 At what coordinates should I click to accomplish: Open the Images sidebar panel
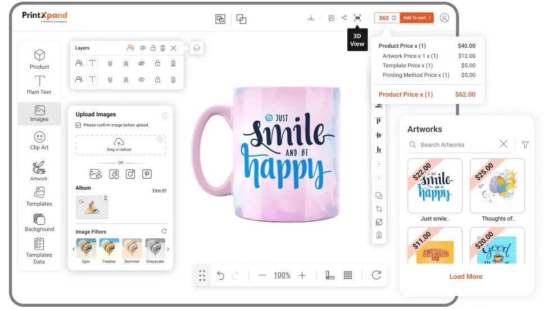pyautogui.click(x=39, y=113)
